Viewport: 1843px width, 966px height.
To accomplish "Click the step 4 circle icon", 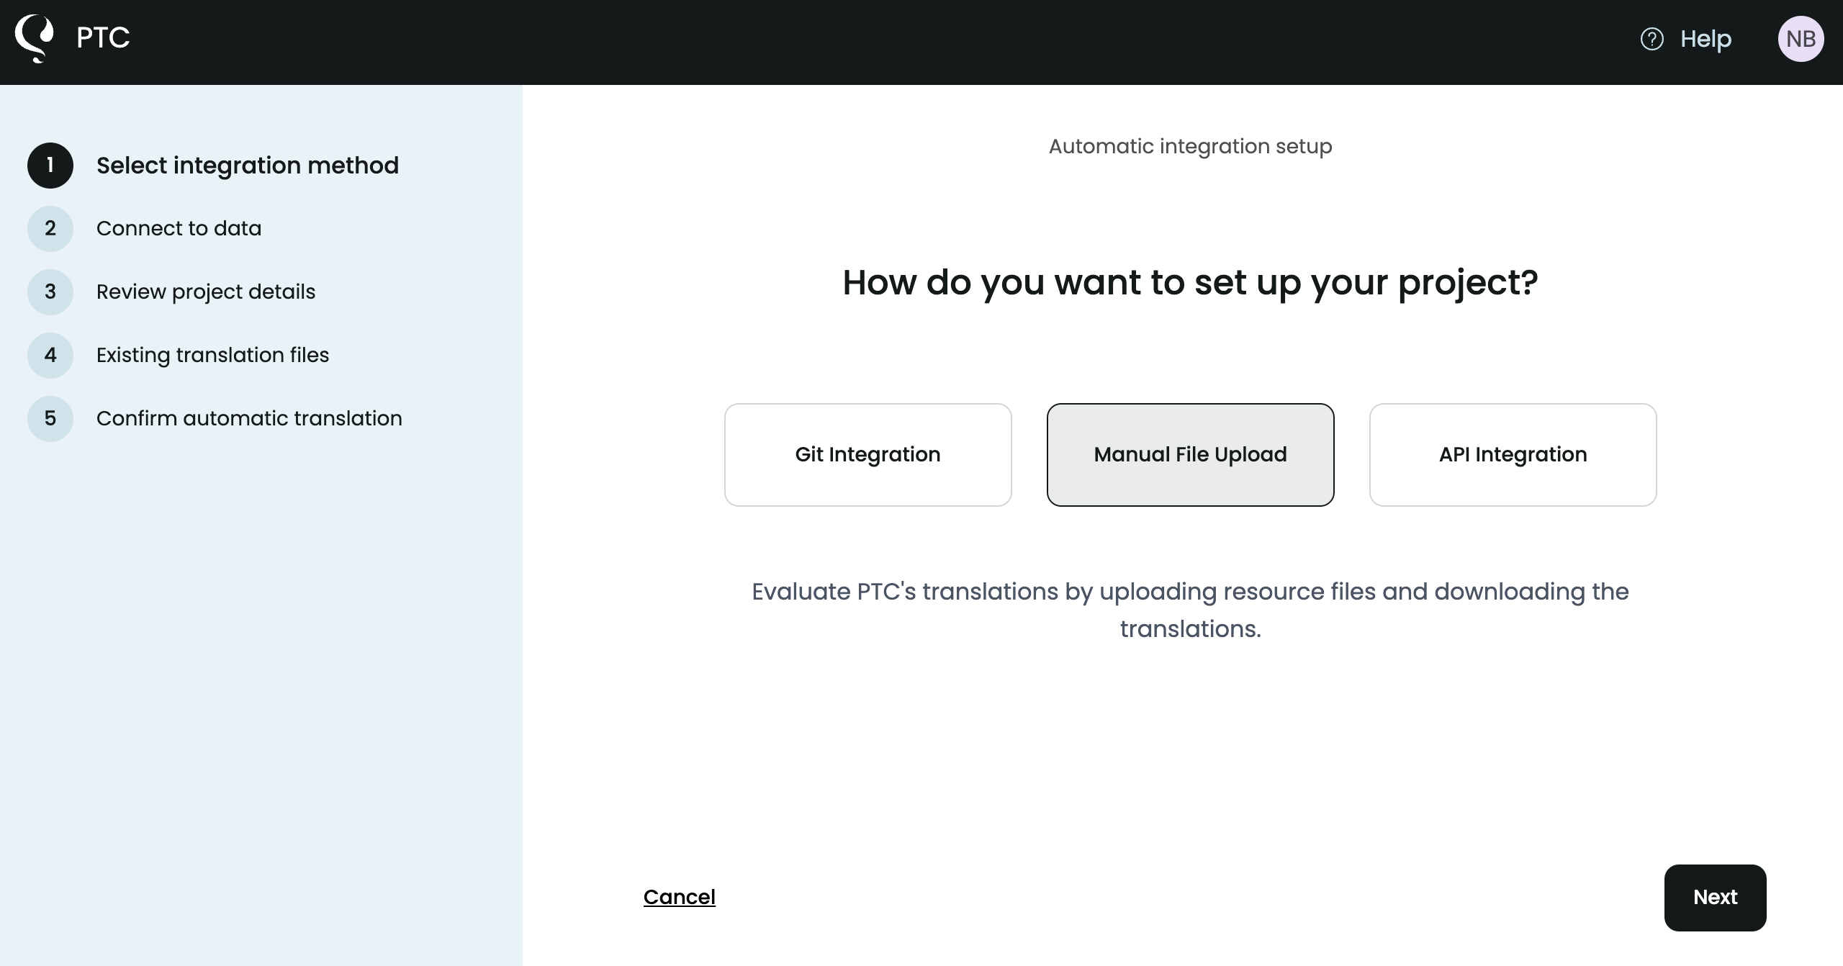I will click(x=50, y=355).
